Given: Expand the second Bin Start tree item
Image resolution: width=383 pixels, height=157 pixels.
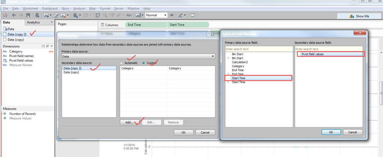Looking at the screenshot, I should pyautogui.click(x=229, y=58).
